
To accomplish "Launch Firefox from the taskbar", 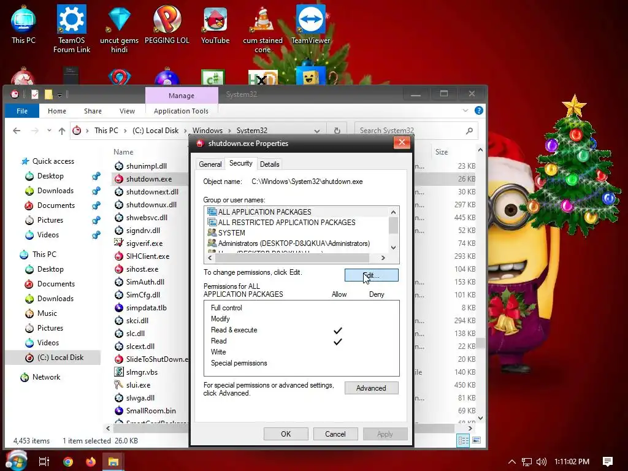I will pos(91,461).
